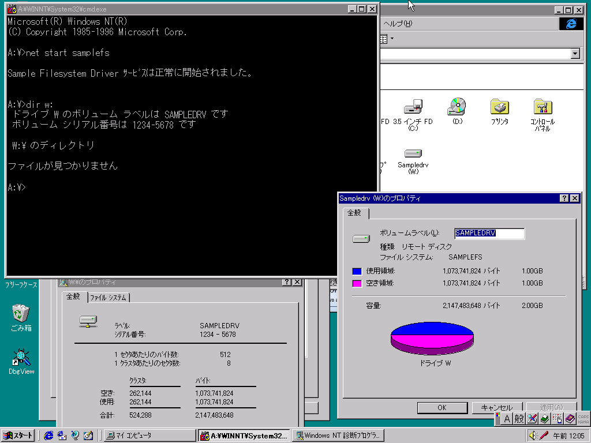Click the IME pen tray icon

point(544,436)
